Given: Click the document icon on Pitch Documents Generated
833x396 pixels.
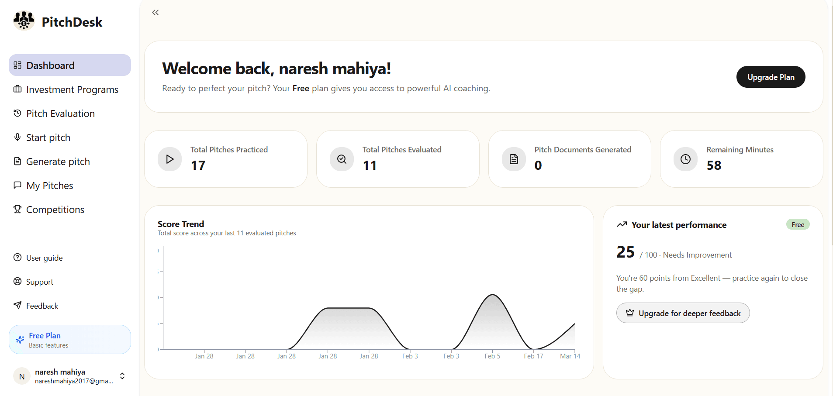Looking at the screenshot, I should (x=514, y=159).
